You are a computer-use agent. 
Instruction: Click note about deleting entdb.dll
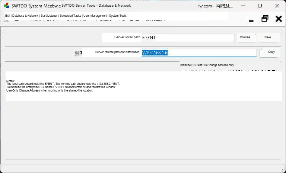pyautogui.click(x=61, y=87)
